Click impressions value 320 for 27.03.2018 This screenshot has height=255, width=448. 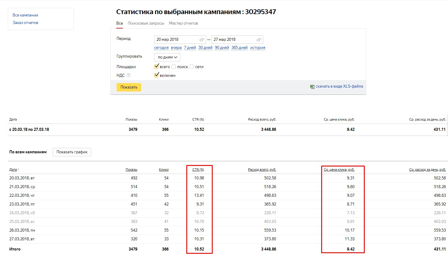[134, 239]
